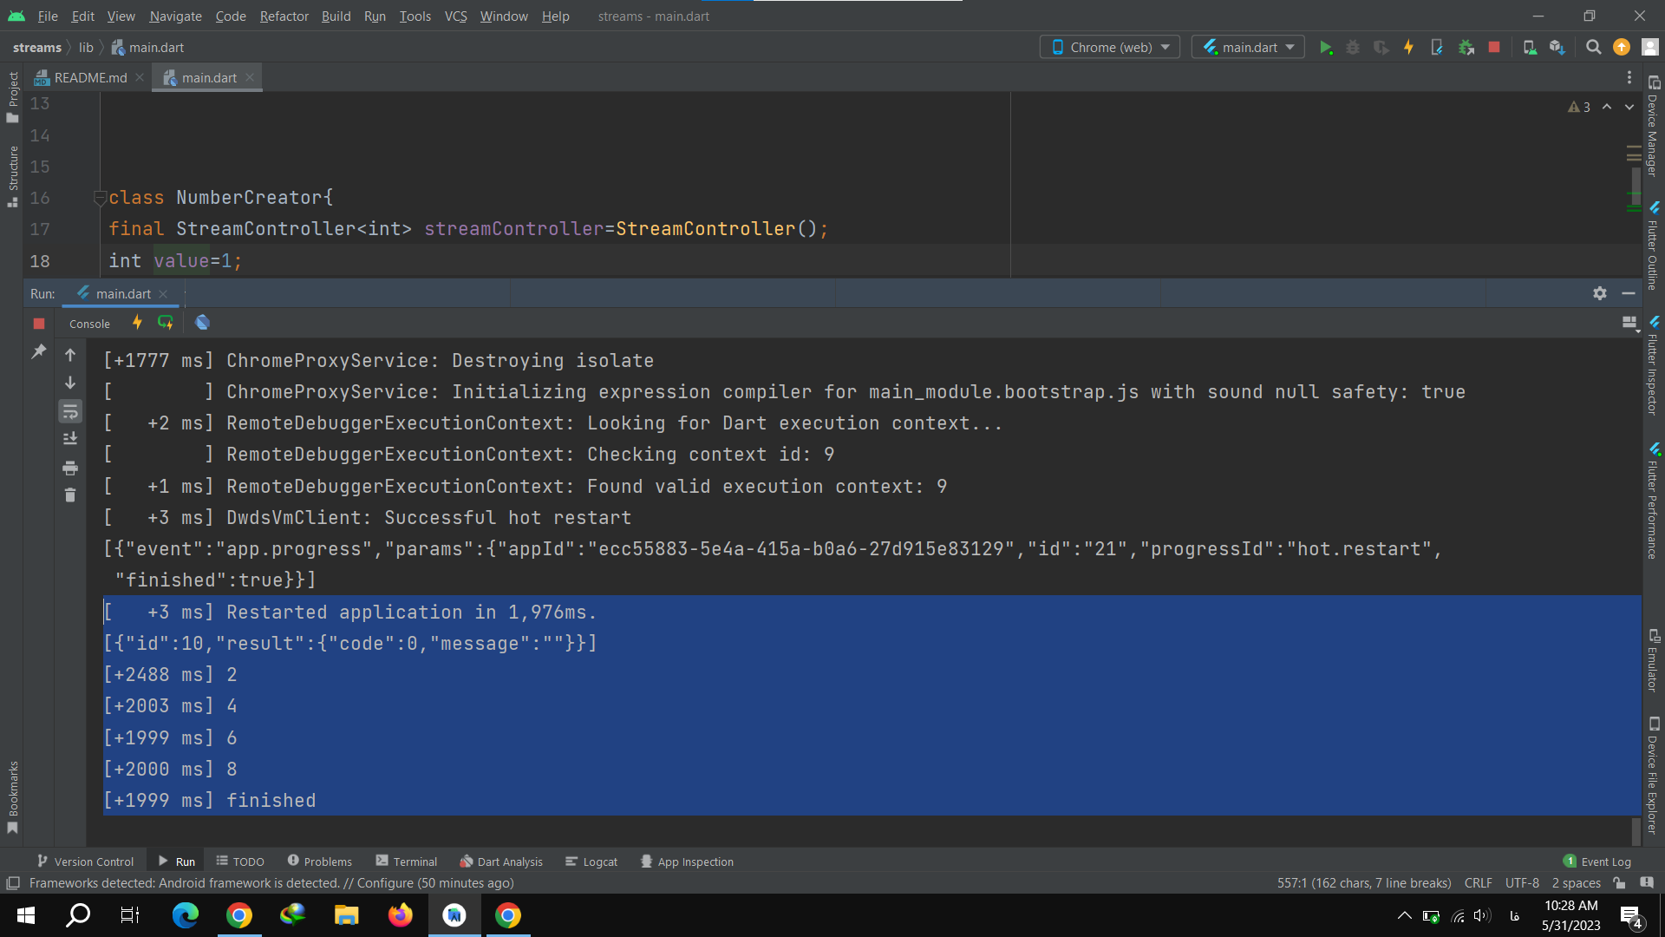Click the orange update arrow icon
The image size is (1665, 937).
click(1622, 48)
